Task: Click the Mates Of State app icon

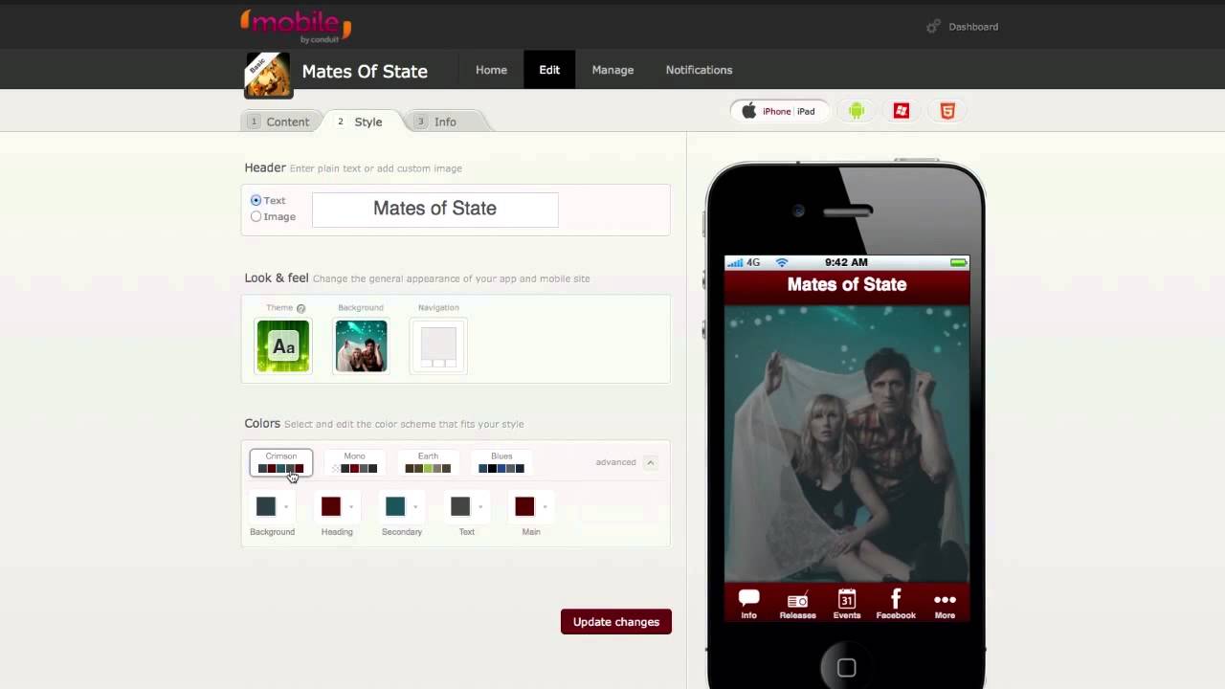Action: 267,76
